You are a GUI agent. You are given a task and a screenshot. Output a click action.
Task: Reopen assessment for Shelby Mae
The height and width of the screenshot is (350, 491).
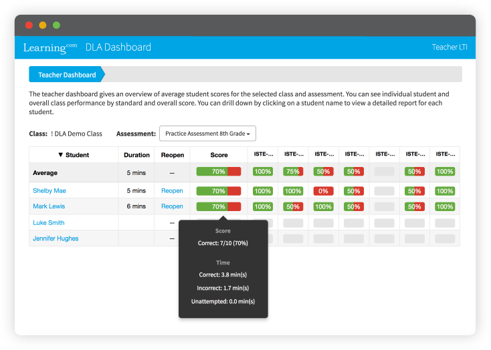(x=172, y=191)
